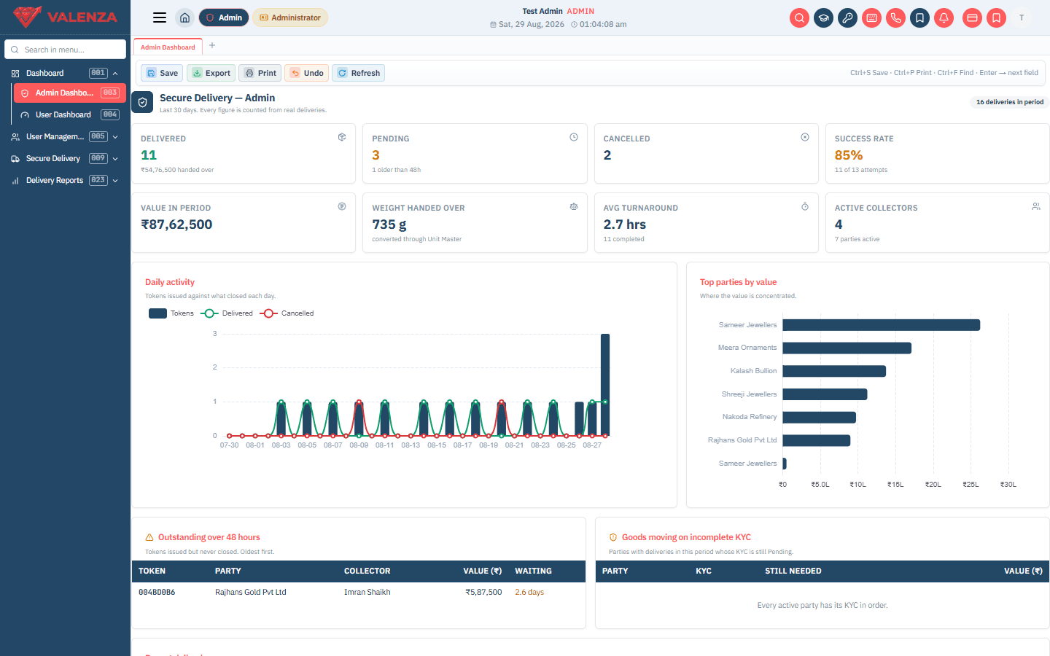Go to home via house icon
Viewport: 1050px width, 656px height.
click(185, 17)
